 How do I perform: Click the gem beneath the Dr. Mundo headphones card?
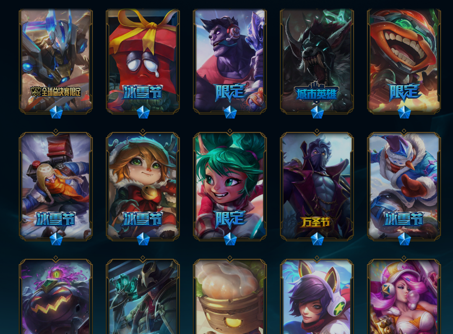point(230,112)
